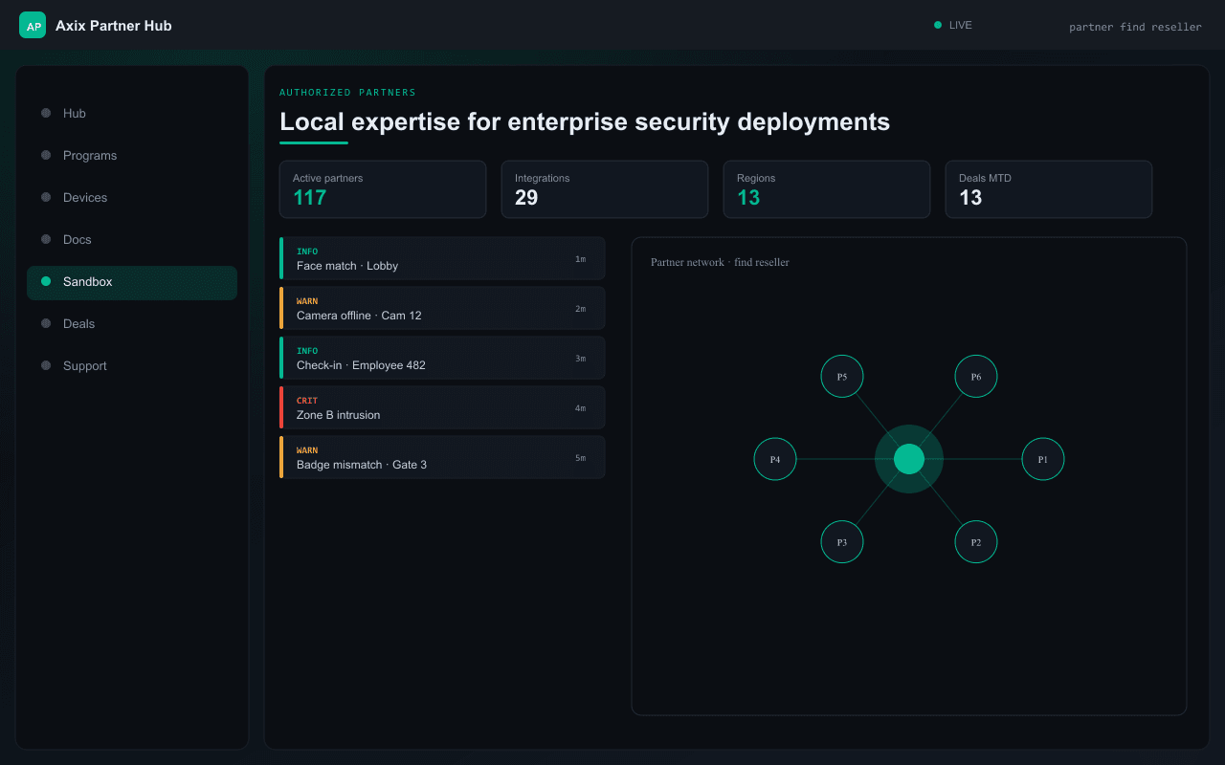
Task: Open the Integrations stat card
Action: 605,189
